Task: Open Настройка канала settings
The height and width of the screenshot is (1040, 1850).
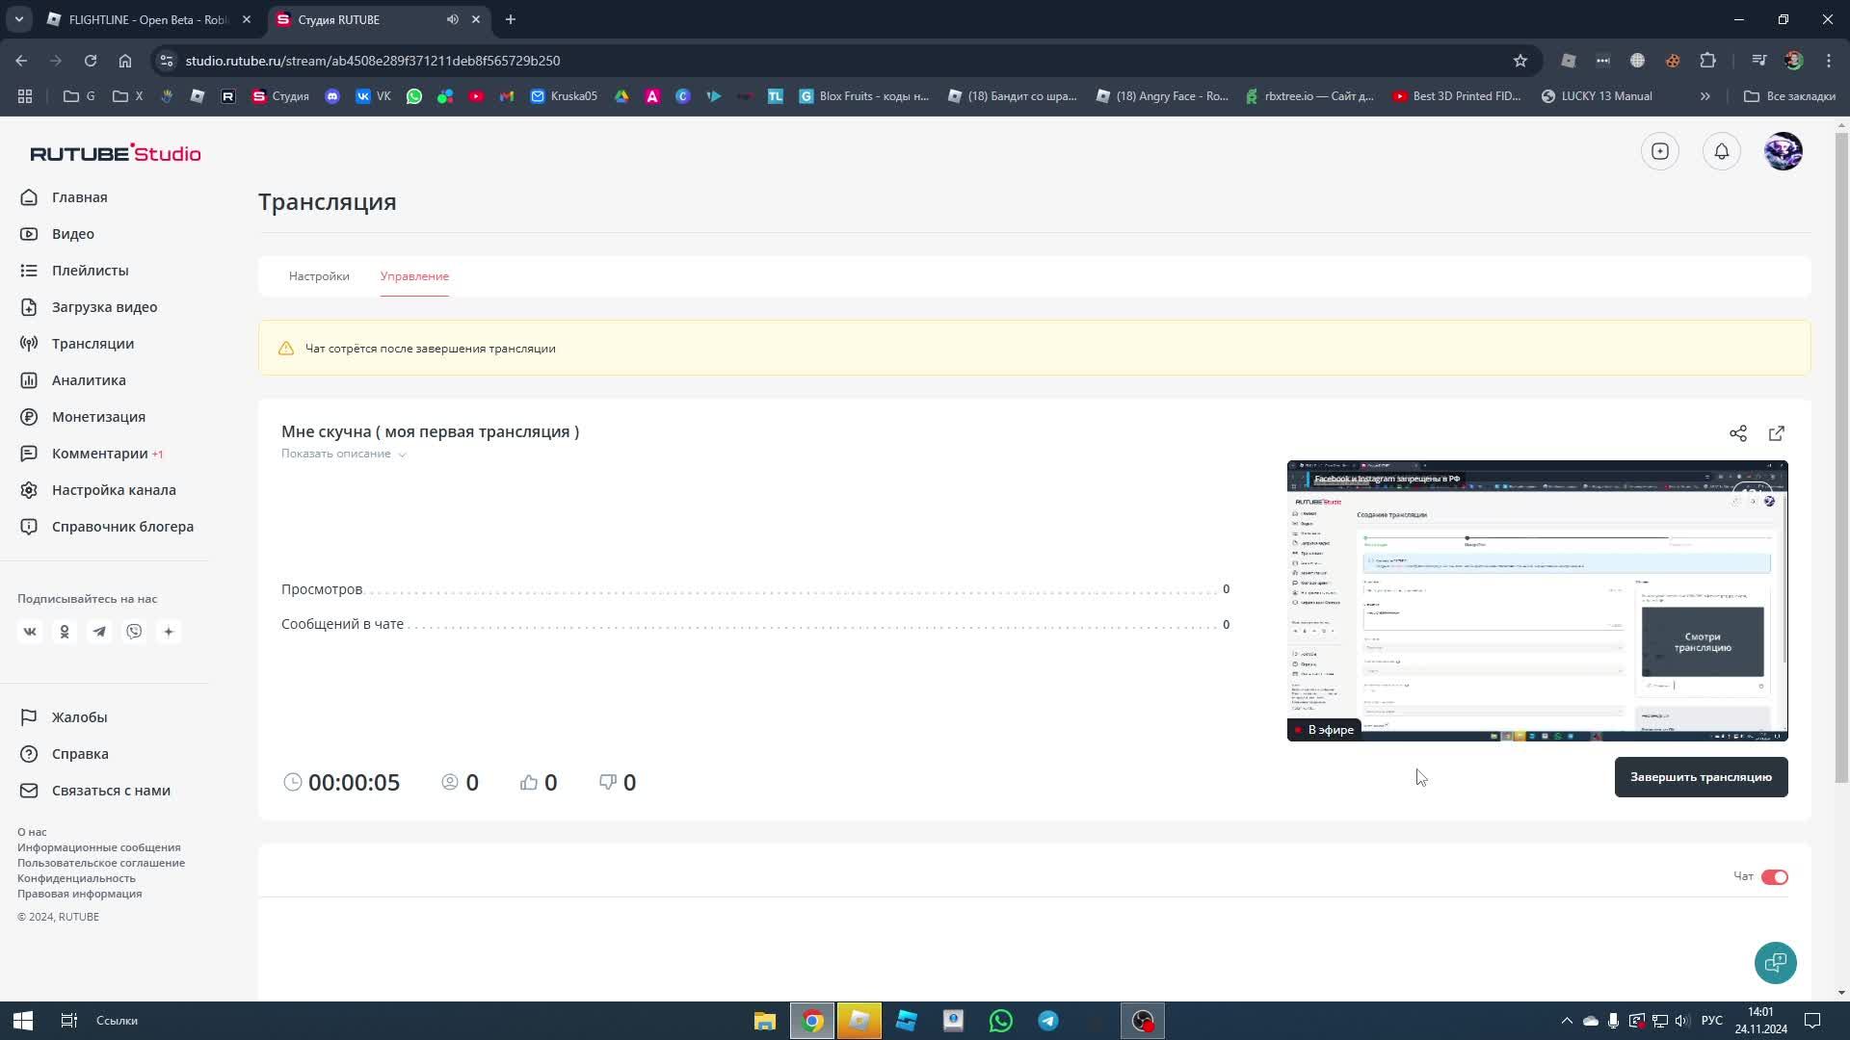Action: point(99,490)
